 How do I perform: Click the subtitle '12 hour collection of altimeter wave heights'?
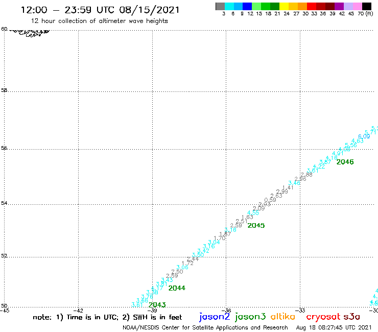[99, 21]
